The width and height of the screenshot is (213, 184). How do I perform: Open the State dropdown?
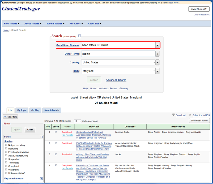click(x=118, y=71)
